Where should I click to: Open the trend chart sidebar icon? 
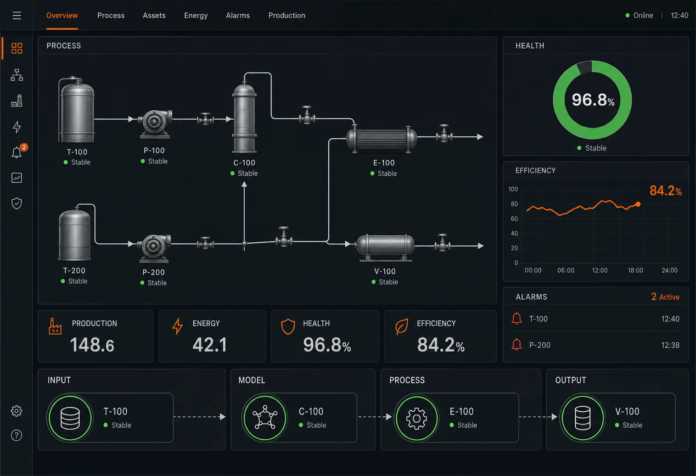(17, 178)
